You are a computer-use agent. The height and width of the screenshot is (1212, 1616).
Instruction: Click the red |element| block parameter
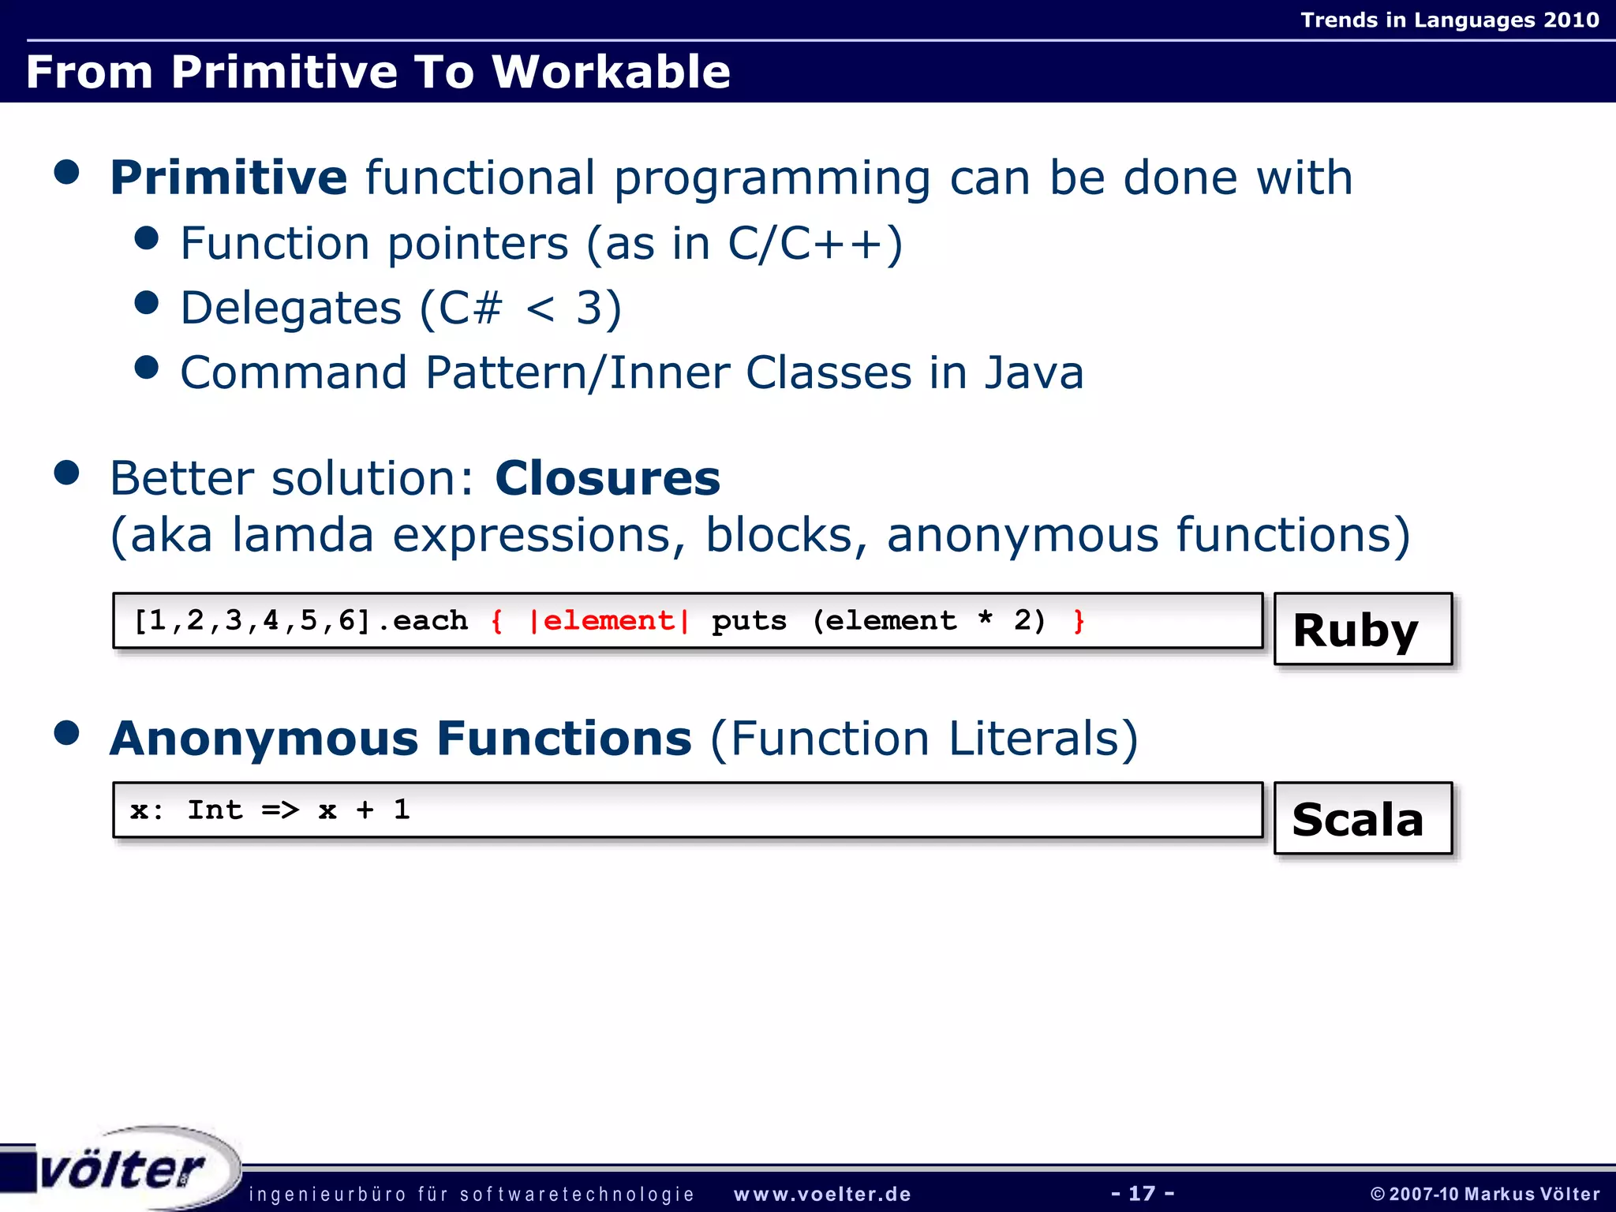(x=608, y=621)
